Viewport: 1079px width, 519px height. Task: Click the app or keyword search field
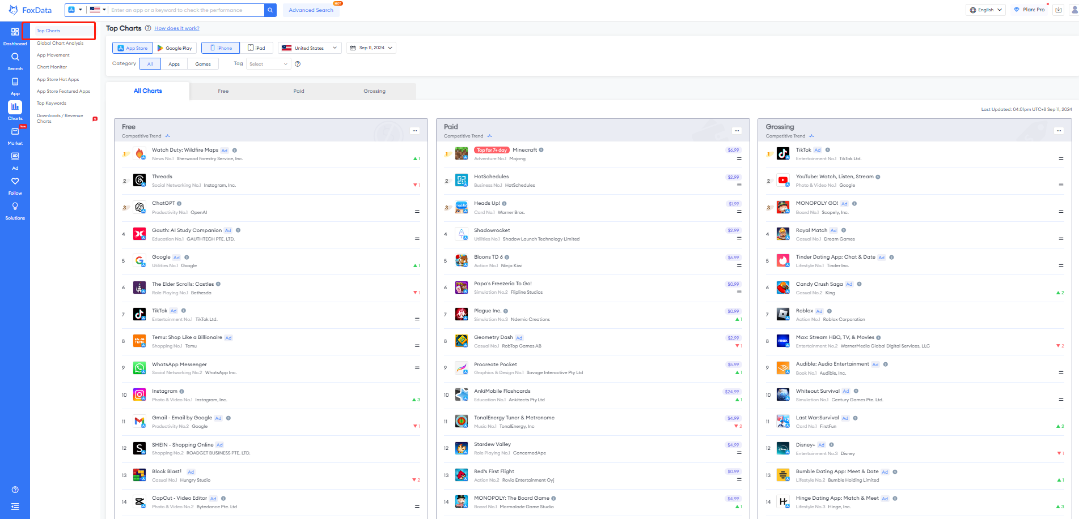click(x=187, y=10)
